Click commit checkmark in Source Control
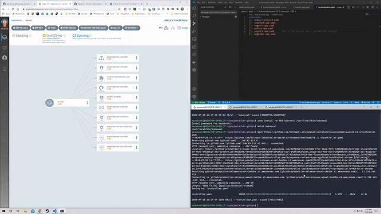Screen dimensions: 381x214 click(226, 7)
